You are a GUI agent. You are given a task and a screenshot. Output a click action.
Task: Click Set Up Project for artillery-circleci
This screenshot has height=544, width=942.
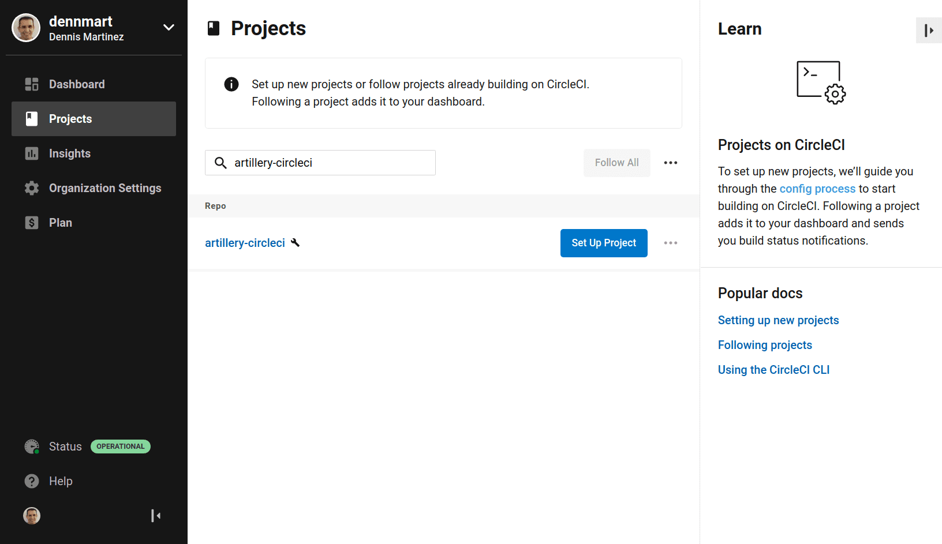(604, 243)
